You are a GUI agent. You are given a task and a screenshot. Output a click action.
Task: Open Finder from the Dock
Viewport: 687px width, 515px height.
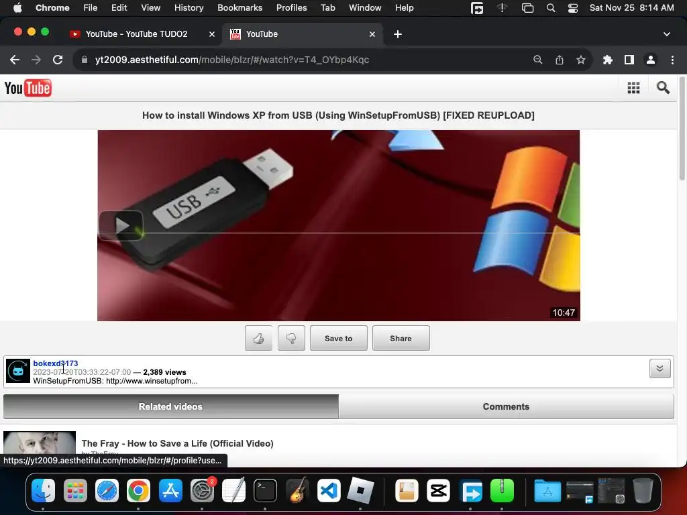coord(43,490)
